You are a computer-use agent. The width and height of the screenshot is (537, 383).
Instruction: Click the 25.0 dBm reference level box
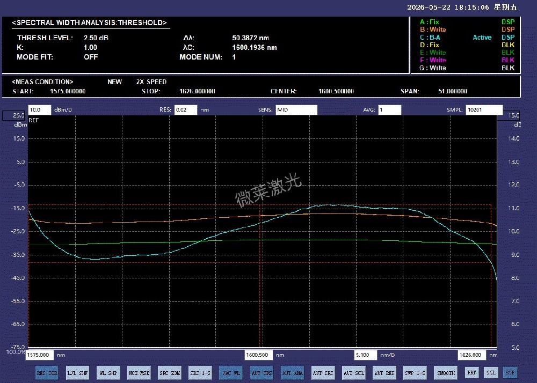point(14,115)
